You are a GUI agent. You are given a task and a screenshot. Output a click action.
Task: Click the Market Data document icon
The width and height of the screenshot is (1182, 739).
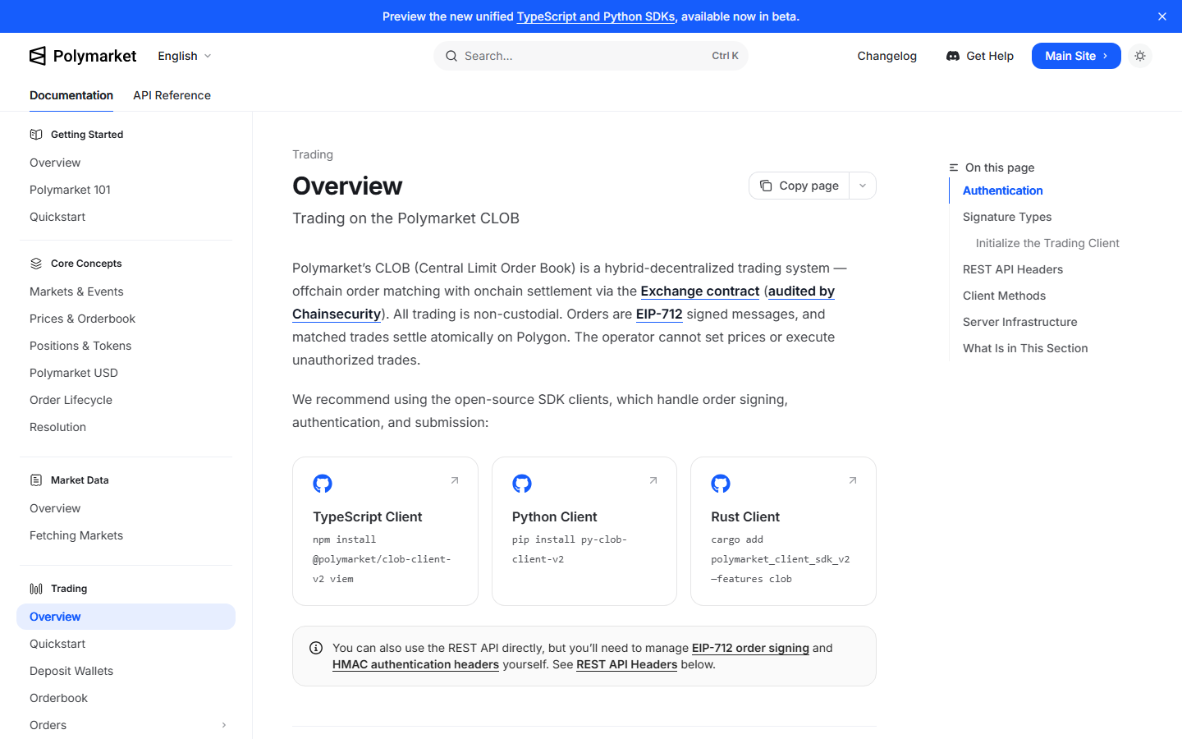[36, 480]
